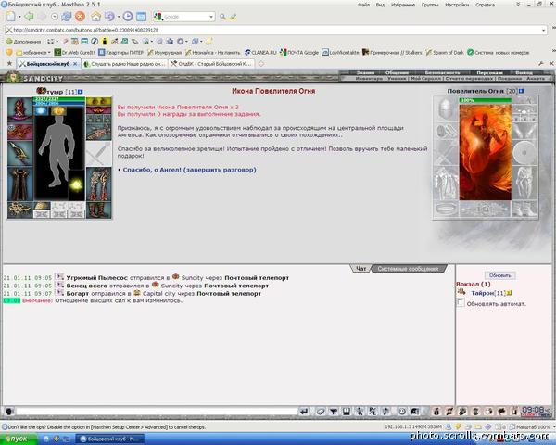Viewport: 556px width, 445px height.
Task: Click the robe armor item in equipment panel
Action: tap(20, 184)
